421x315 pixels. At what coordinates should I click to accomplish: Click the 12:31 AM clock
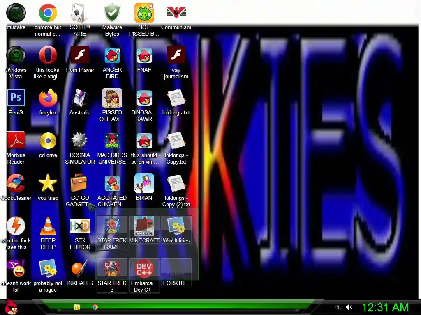point(385,307)
